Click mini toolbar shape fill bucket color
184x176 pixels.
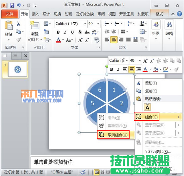(x=155, y=69)
